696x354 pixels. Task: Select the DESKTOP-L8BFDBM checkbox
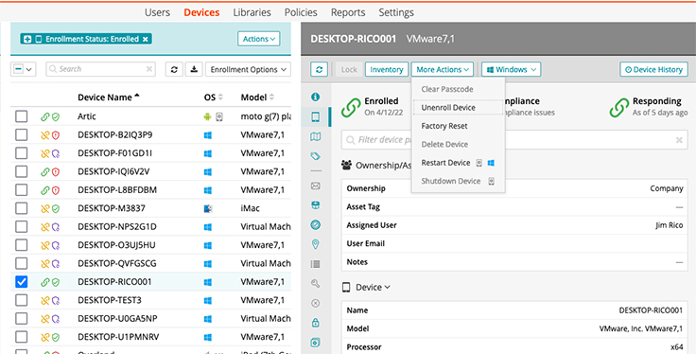pyautogui.click(x=22, y=190)
